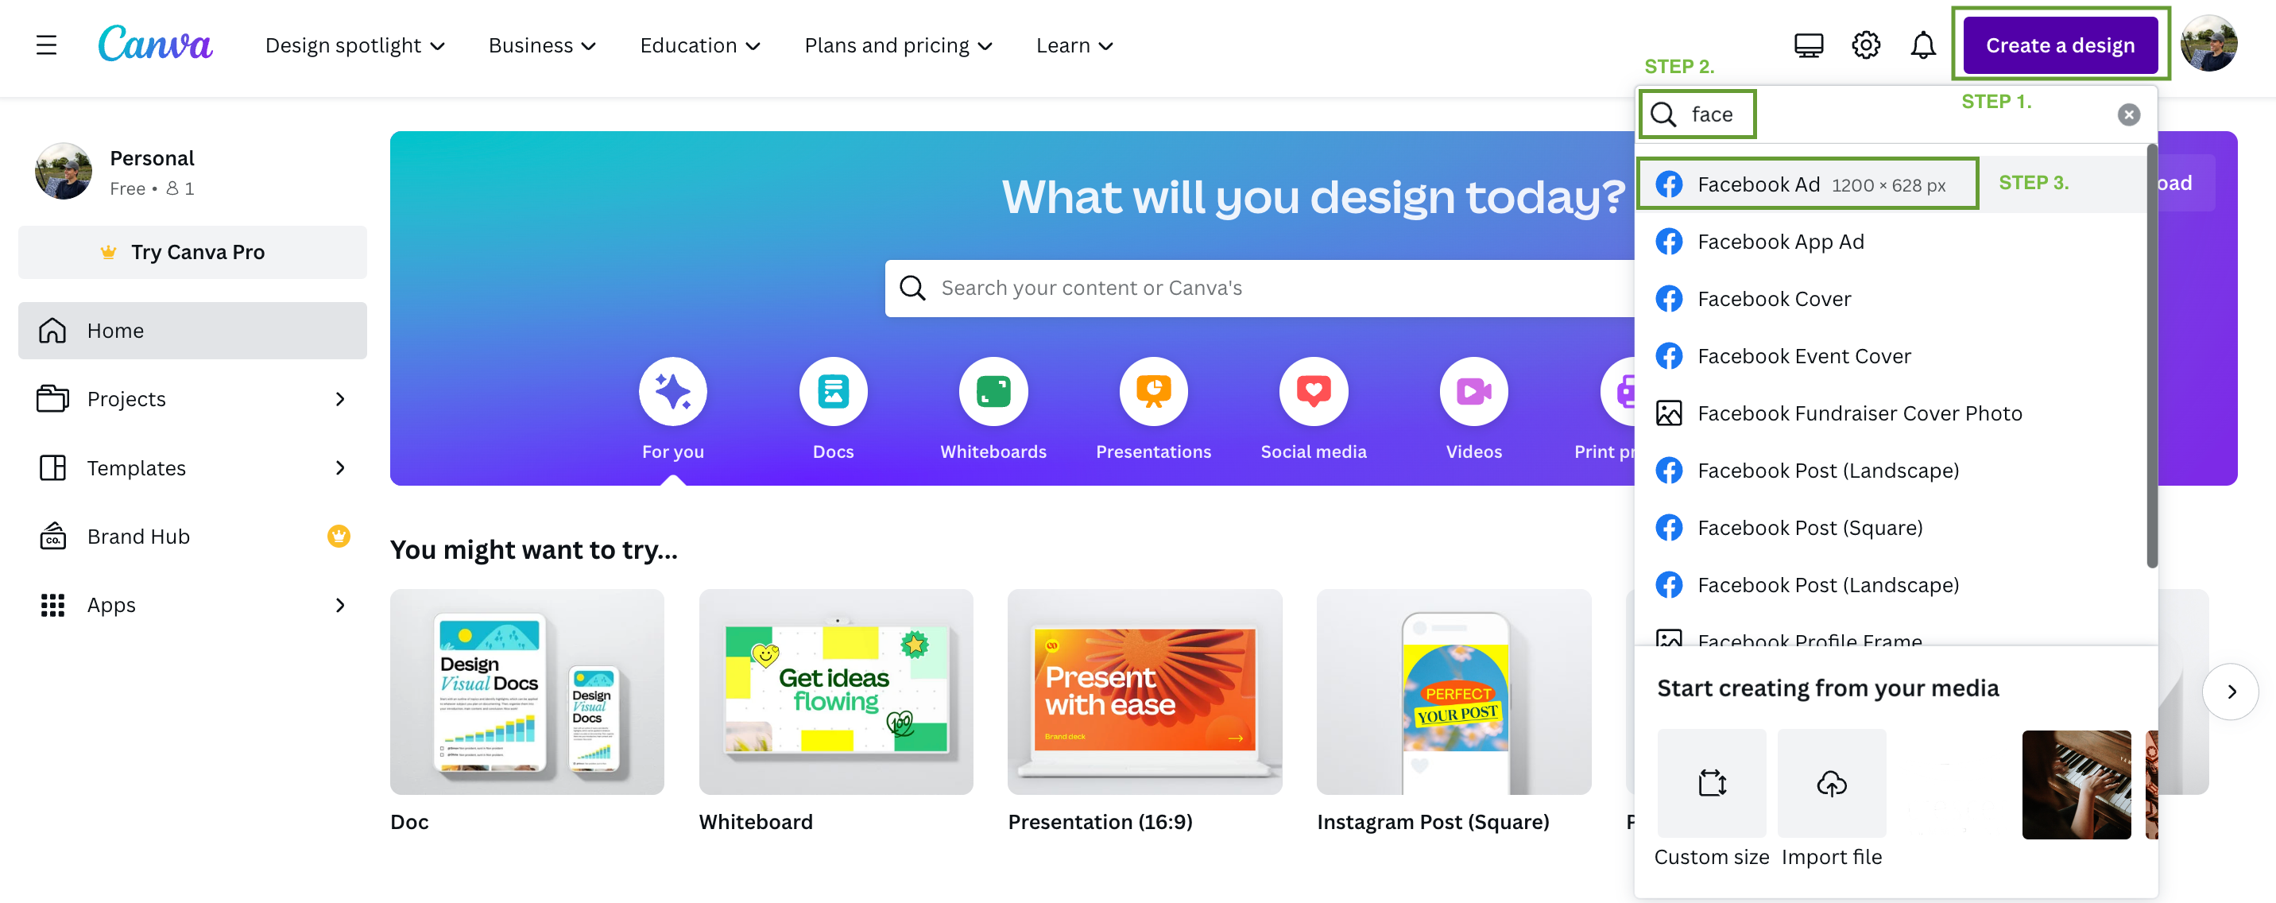Viewport: 2276px width, 903px height.
Task: Click the Canva home logo icon
Action: (x=155, y=44)
